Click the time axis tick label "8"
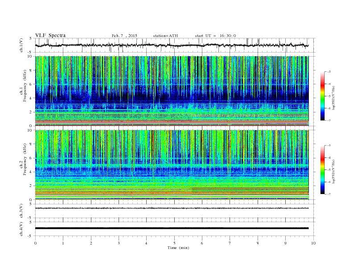The height and width of the screenshot is (273, 353). click(x=258, y=243)
